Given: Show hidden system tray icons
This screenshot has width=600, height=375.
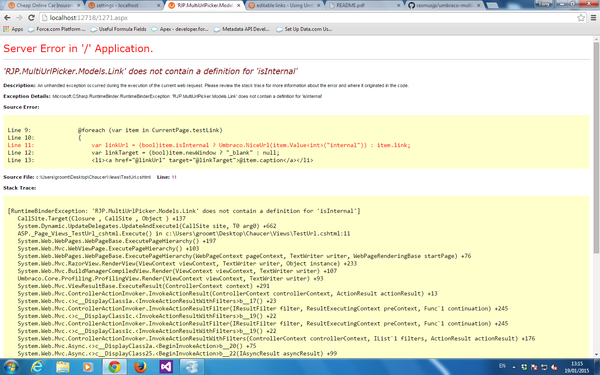Looking at the screenshot, I should pyautogui.click(x=514, y=367).
